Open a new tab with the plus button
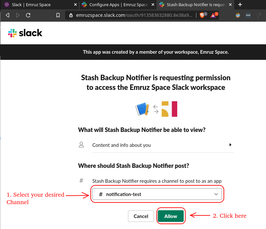Viewport: 266px width, 229px height. tap(240, 5)
